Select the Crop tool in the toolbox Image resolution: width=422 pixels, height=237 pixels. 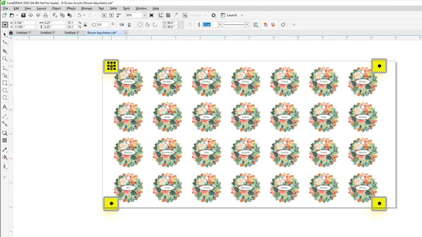[x=5, y=51]
